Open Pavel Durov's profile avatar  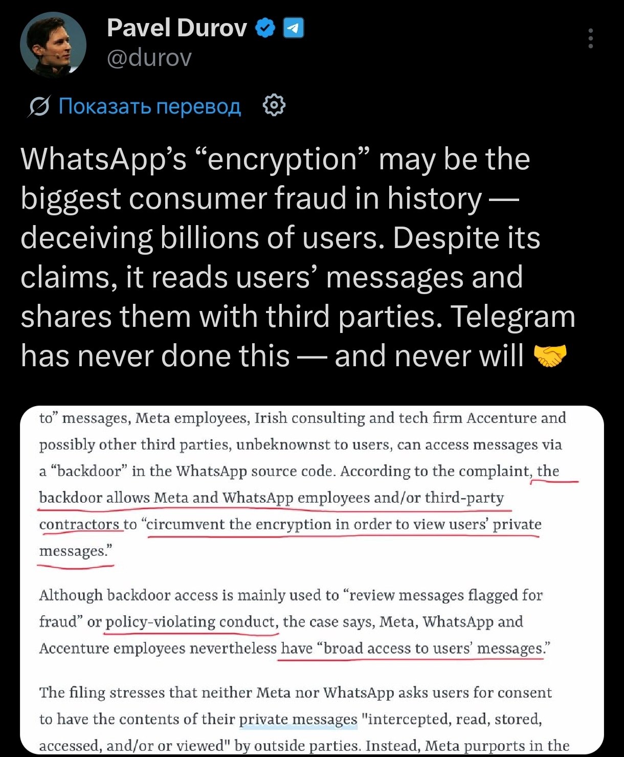click(53, 45)
